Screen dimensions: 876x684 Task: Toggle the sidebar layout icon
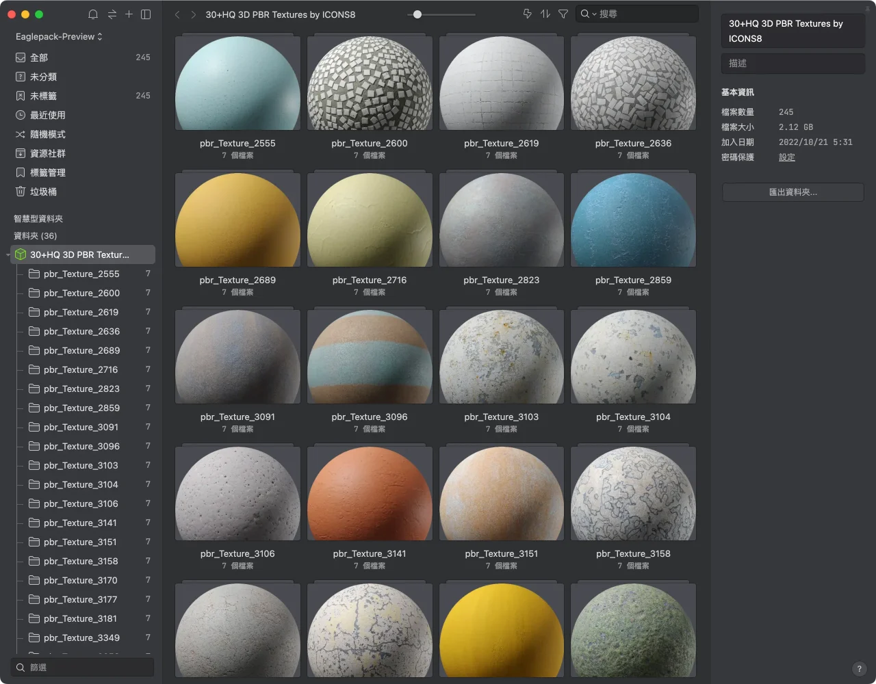(146, 14)
